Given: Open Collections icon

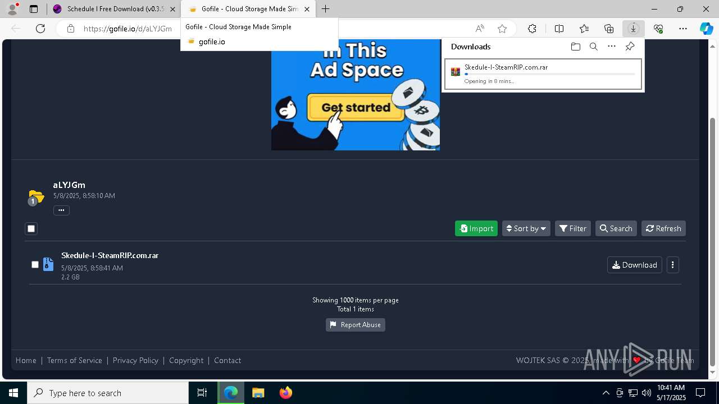Looking at the screenshot, I should [609, 29].
